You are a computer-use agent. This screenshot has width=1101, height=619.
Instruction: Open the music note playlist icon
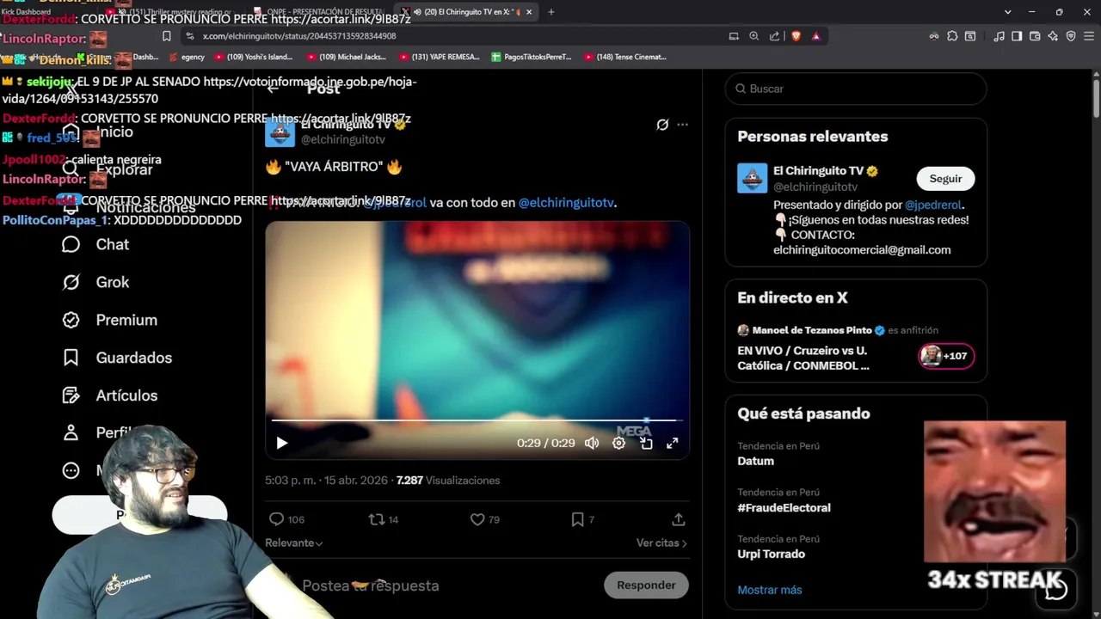tap(999, 36)
